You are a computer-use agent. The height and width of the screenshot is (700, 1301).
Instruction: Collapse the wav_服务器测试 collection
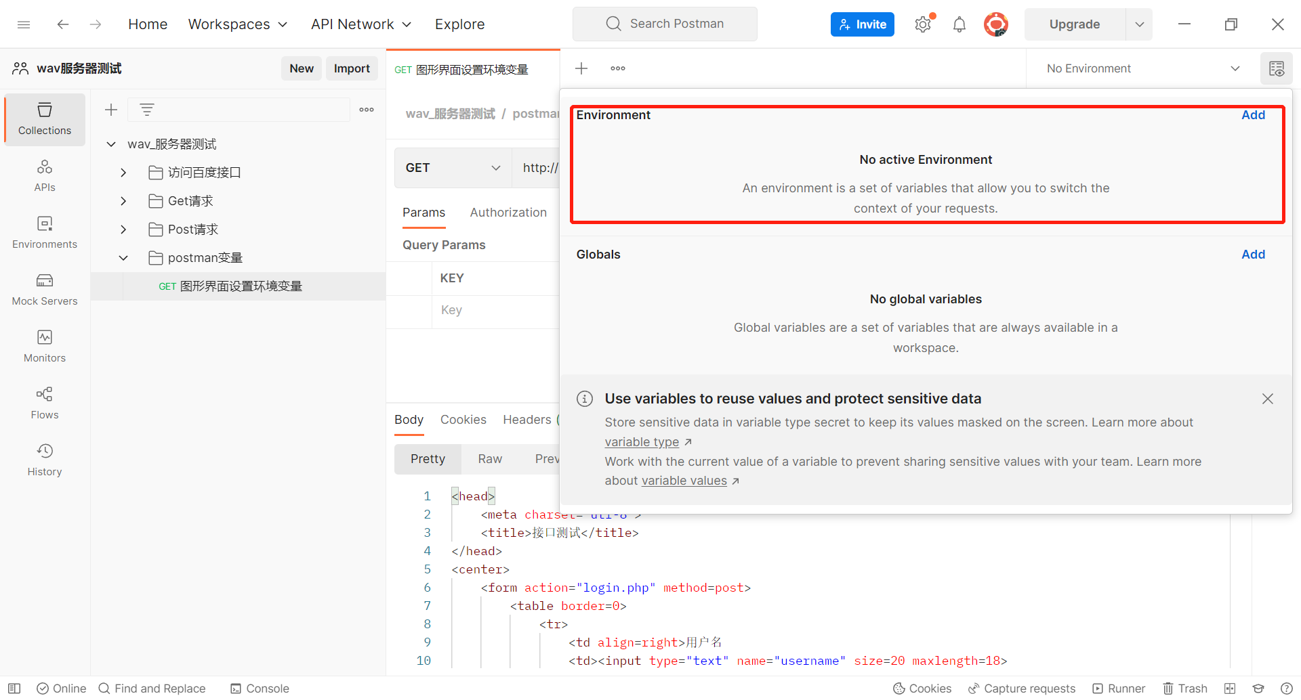pyautogui.click(x=111, y=144)
